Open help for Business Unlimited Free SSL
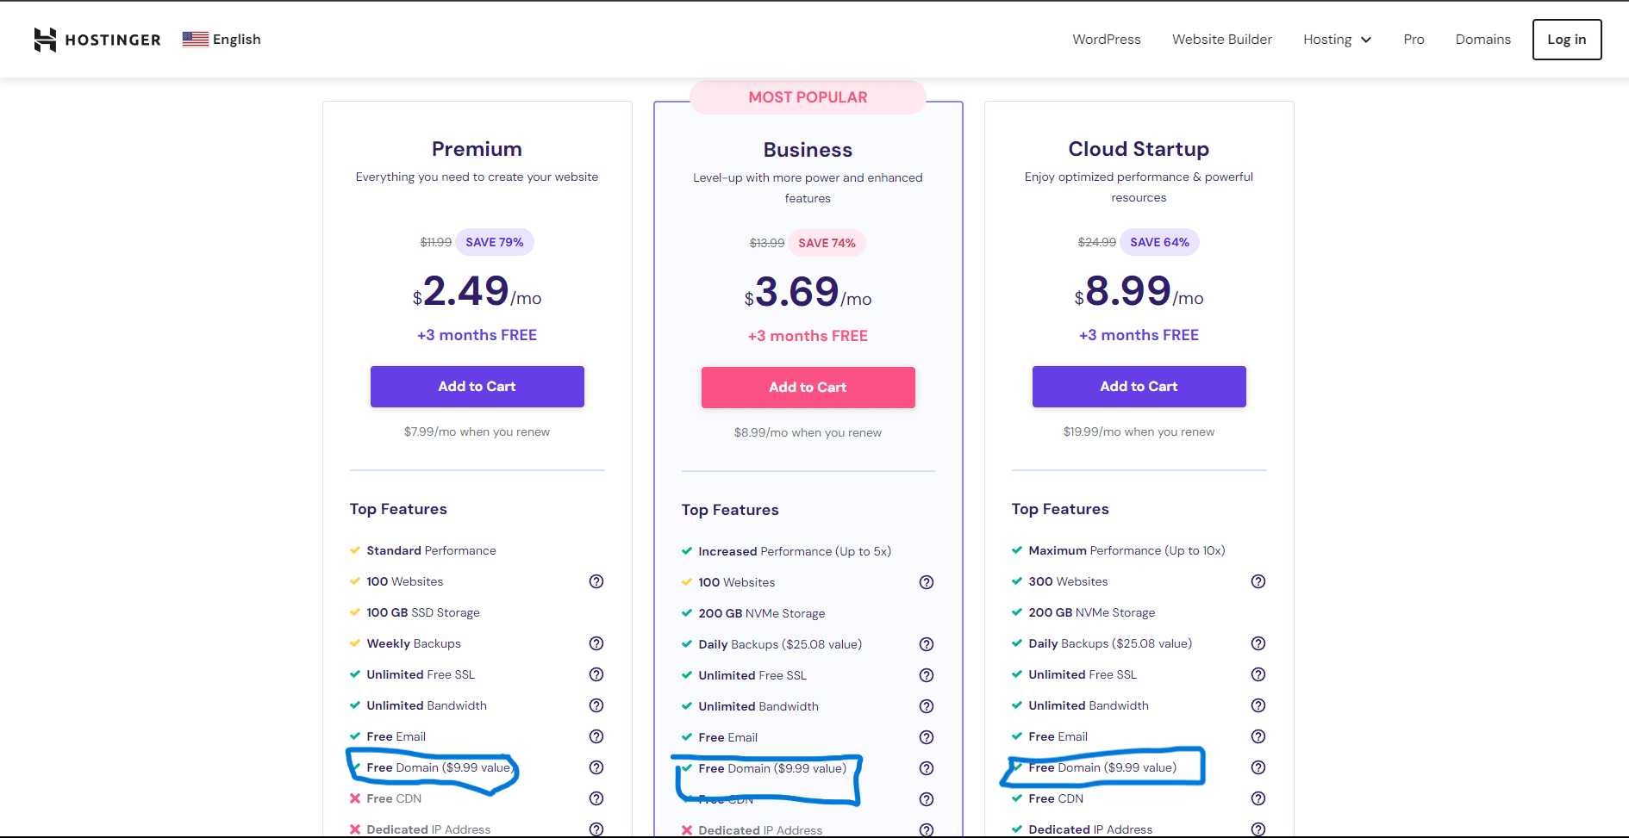 pyautogui.click(x=927, y=675)
